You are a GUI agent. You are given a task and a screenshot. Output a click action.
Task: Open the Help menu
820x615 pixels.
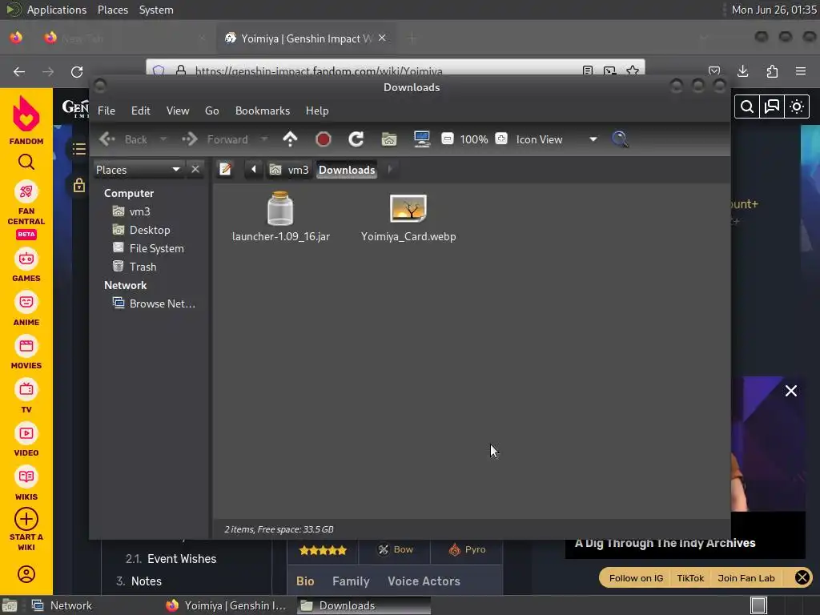pos(317,111)
